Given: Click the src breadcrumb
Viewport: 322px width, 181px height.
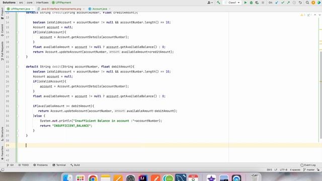Looking at the screenshot, I should pyautogui.click(x=21, y=3).
